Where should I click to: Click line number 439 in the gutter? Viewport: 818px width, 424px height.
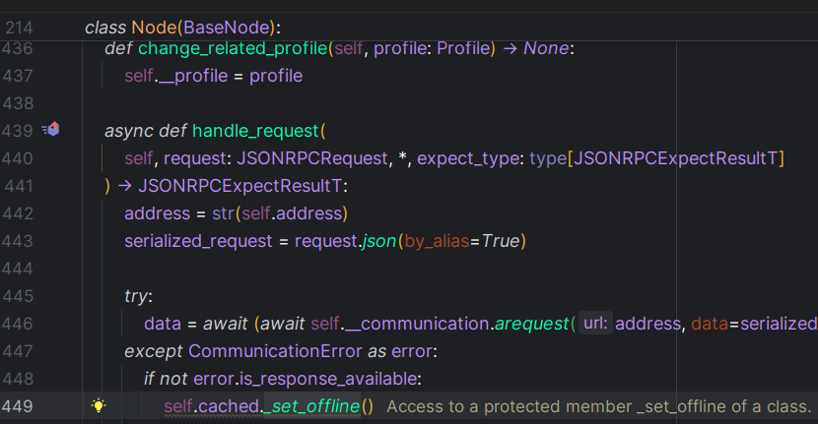pyautogui.click(x=19, y=130)
